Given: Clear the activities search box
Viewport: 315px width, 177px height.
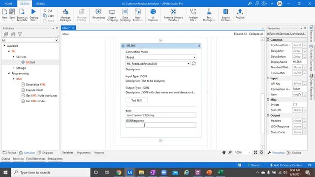Looking at the screenshot, I should [57, 40].
